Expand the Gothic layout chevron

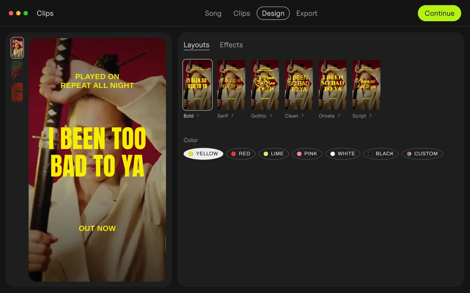pyautogui.click(x=271, y=115)
